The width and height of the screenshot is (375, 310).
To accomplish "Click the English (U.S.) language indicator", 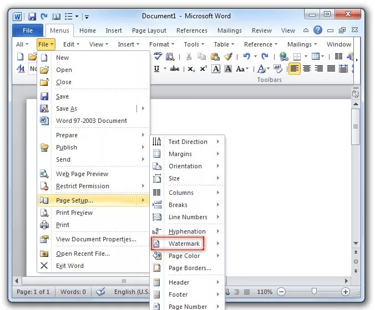I will pyautogui.click(x=131, y=292).
